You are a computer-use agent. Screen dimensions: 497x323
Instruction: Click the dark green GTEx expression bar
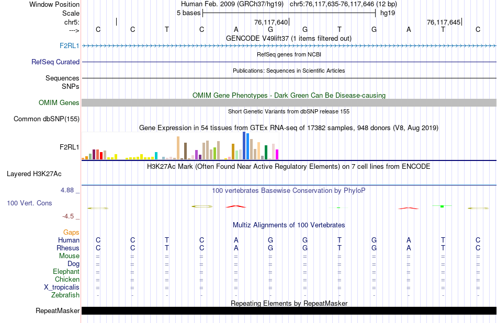(x=266, y=152)
